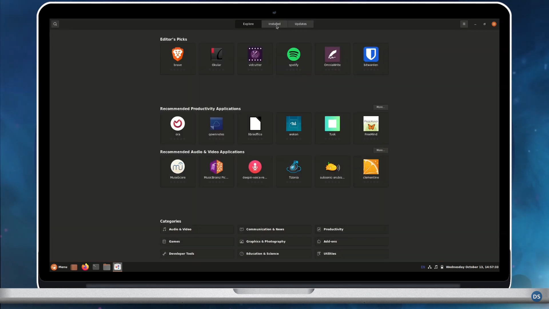Click the search magnifier icon
Image resolution: width=549 pixels, height=309 pixels.
click(x=55, y=24)
